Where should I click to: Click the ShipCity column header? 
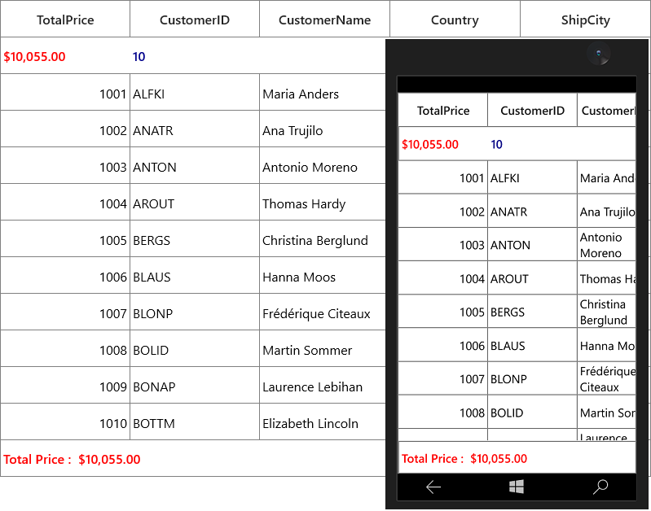coord(585,19)
